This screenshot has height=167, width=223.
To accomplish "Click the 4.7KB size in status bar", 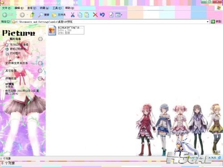I will (x=212, y=158).
